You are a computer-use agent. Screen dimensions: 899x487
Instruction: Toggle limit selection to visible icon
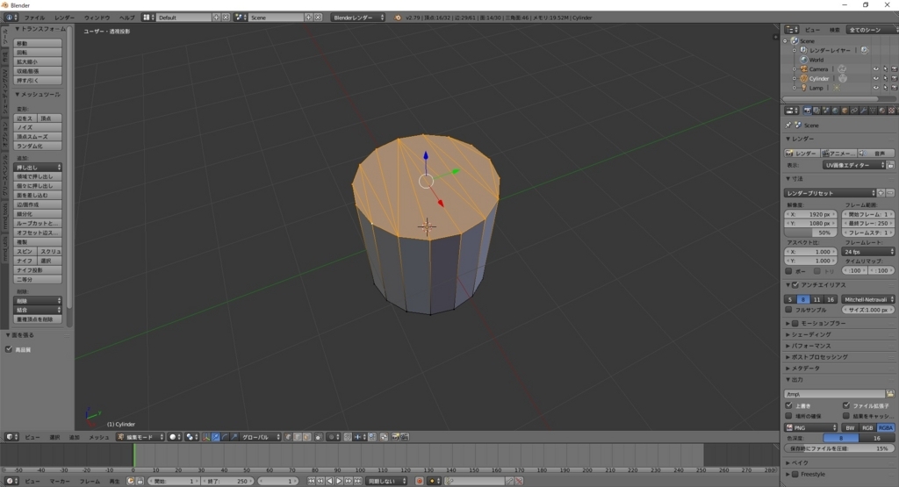(x=318, y=437)
